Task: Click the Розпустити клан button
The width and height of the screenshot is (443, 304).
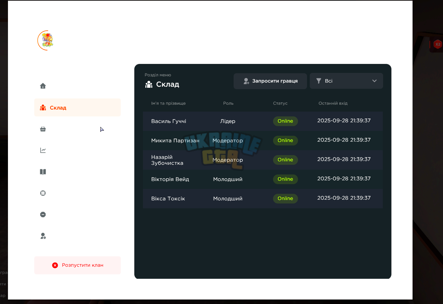Action: pyautogui.click(x=78, y=265)
